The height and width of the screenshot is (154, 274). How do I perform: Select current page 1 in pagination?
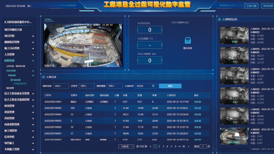[x=155, y=147]
